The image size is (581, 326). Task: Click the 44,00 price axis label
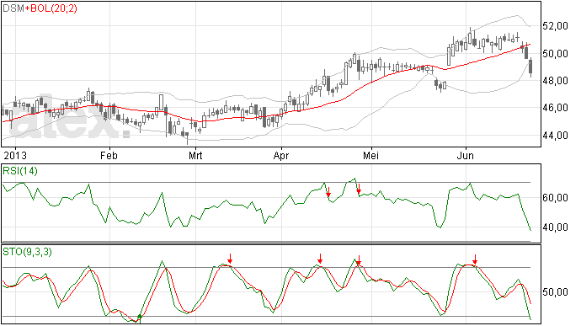(555, 136)
